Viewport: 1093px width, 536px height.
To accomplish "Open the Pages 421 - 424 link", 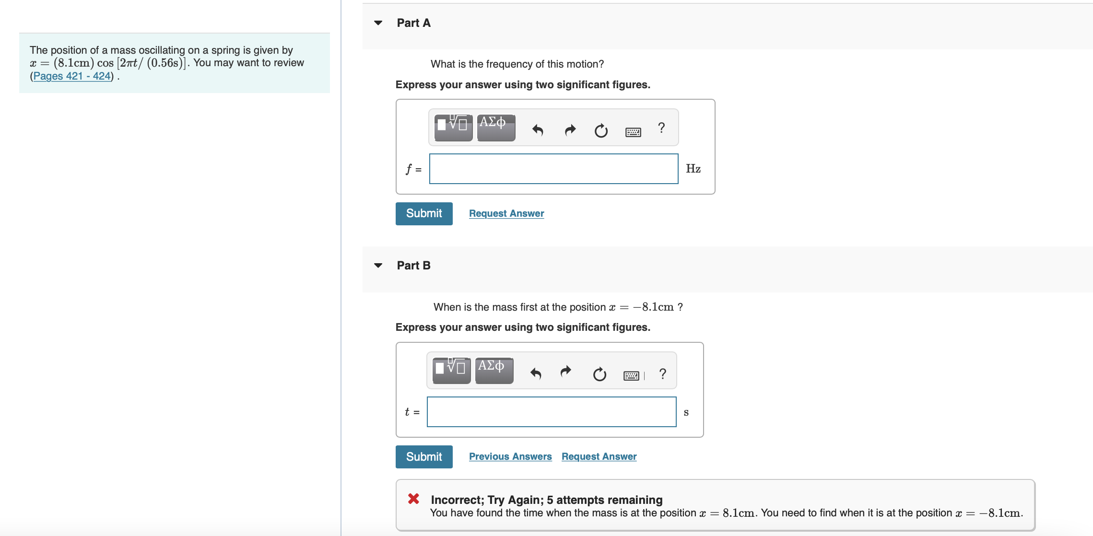I will [72, 76].
